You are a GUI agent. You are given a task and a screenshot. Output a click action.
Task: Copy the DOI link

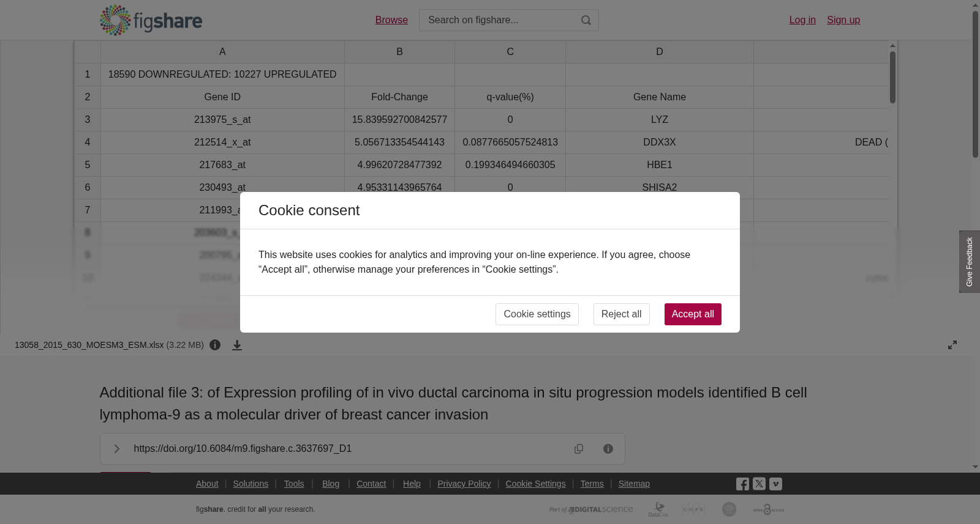point(579,449)
